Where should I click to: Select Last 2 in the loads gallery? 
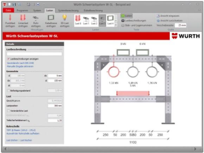point(94,20)
